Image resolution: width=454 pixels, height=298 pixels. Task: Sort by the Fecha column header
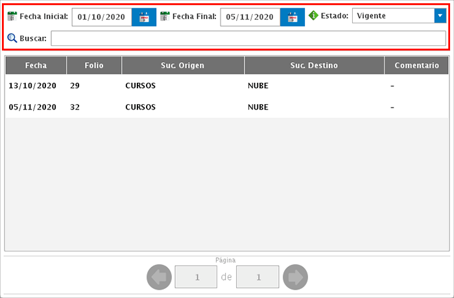click(36, 65)
